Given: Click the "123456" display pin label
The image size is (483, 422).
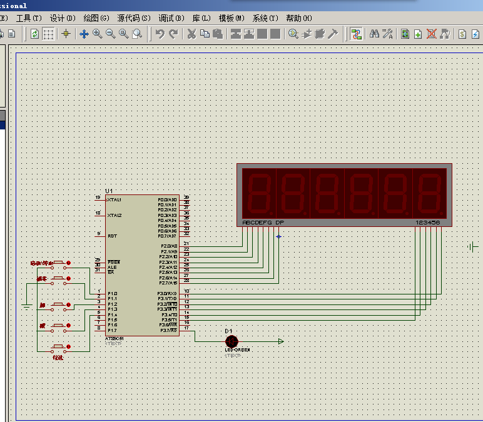Looking at the screenshot, I should click(x=428, y=223).
